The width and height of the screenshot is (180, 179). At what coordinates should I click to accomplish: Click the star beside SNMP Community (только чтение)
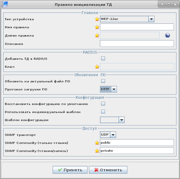(97, 143)
